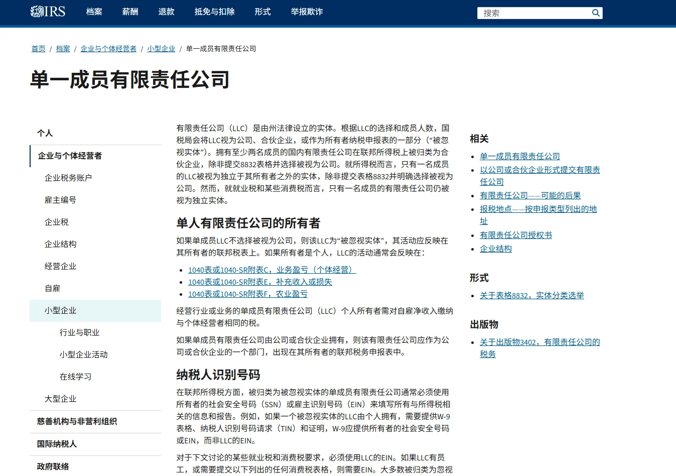Select 个人 in the left sidebar
The image size is (676, 476).
pos(95,133)
